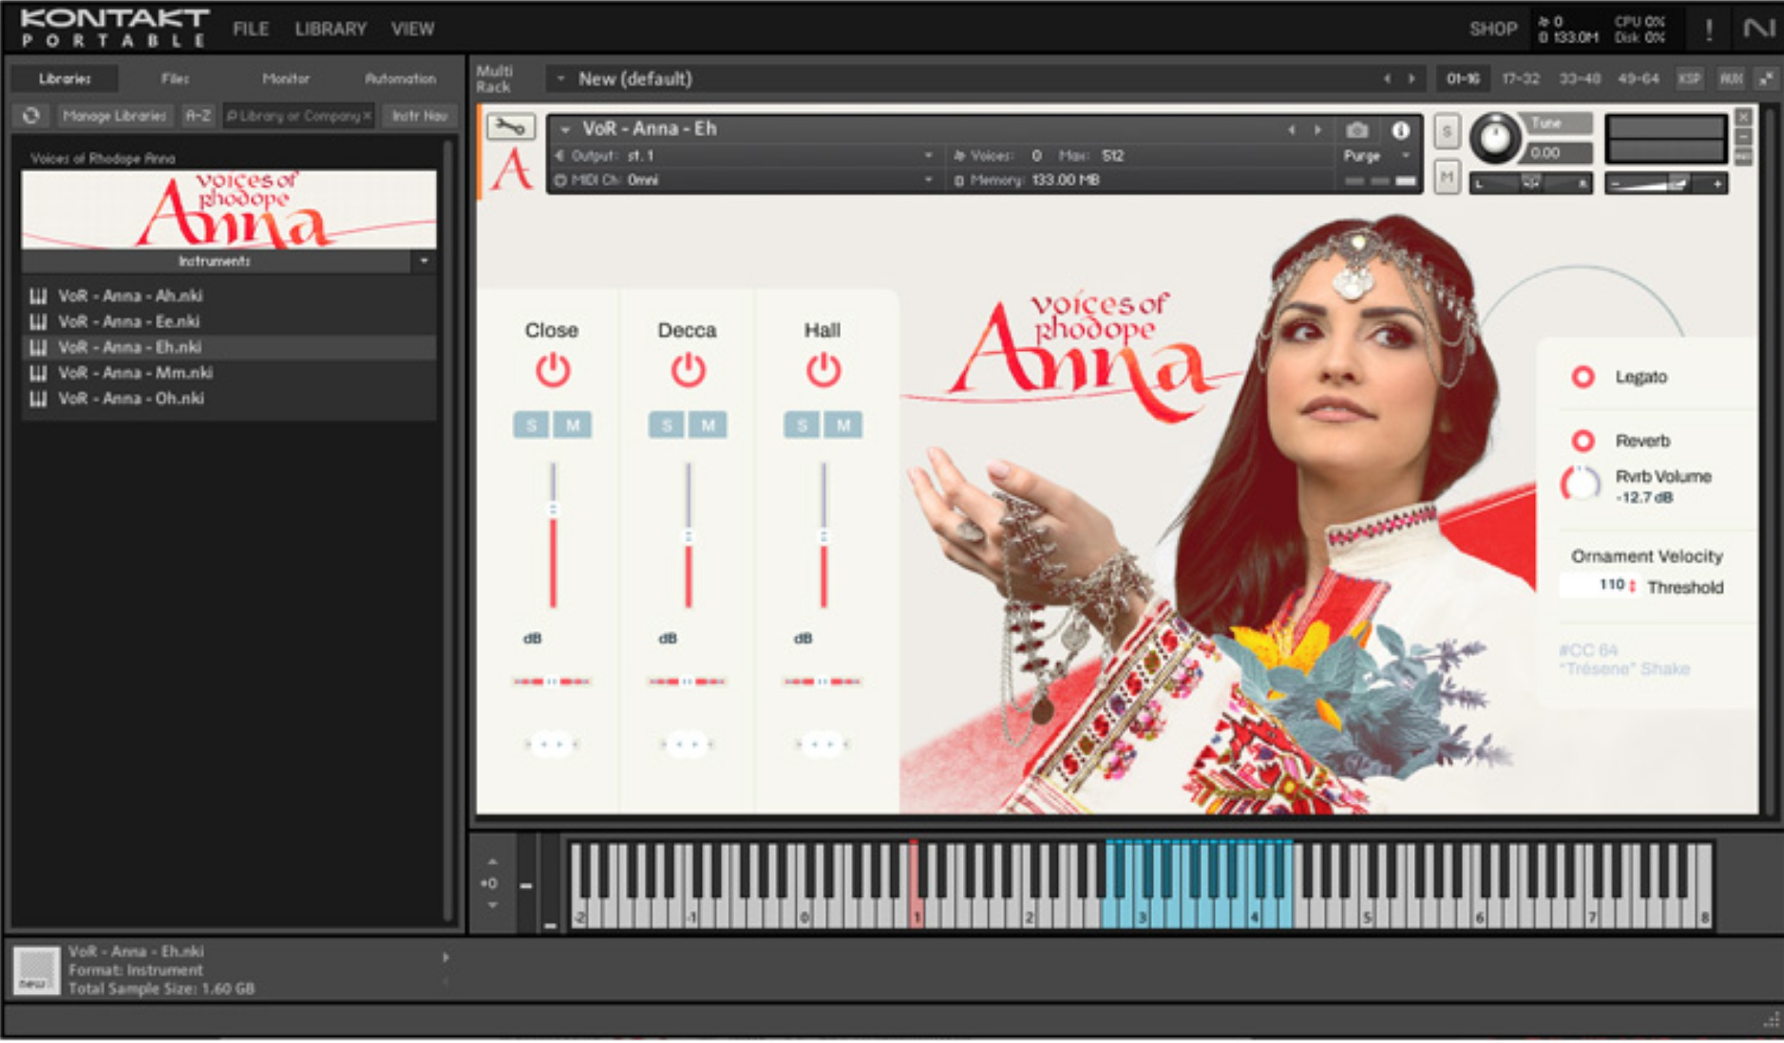Click the Close mic output routing button
The height and width of the screenshot is (1043, 1784).
click(x=552, y=744)
